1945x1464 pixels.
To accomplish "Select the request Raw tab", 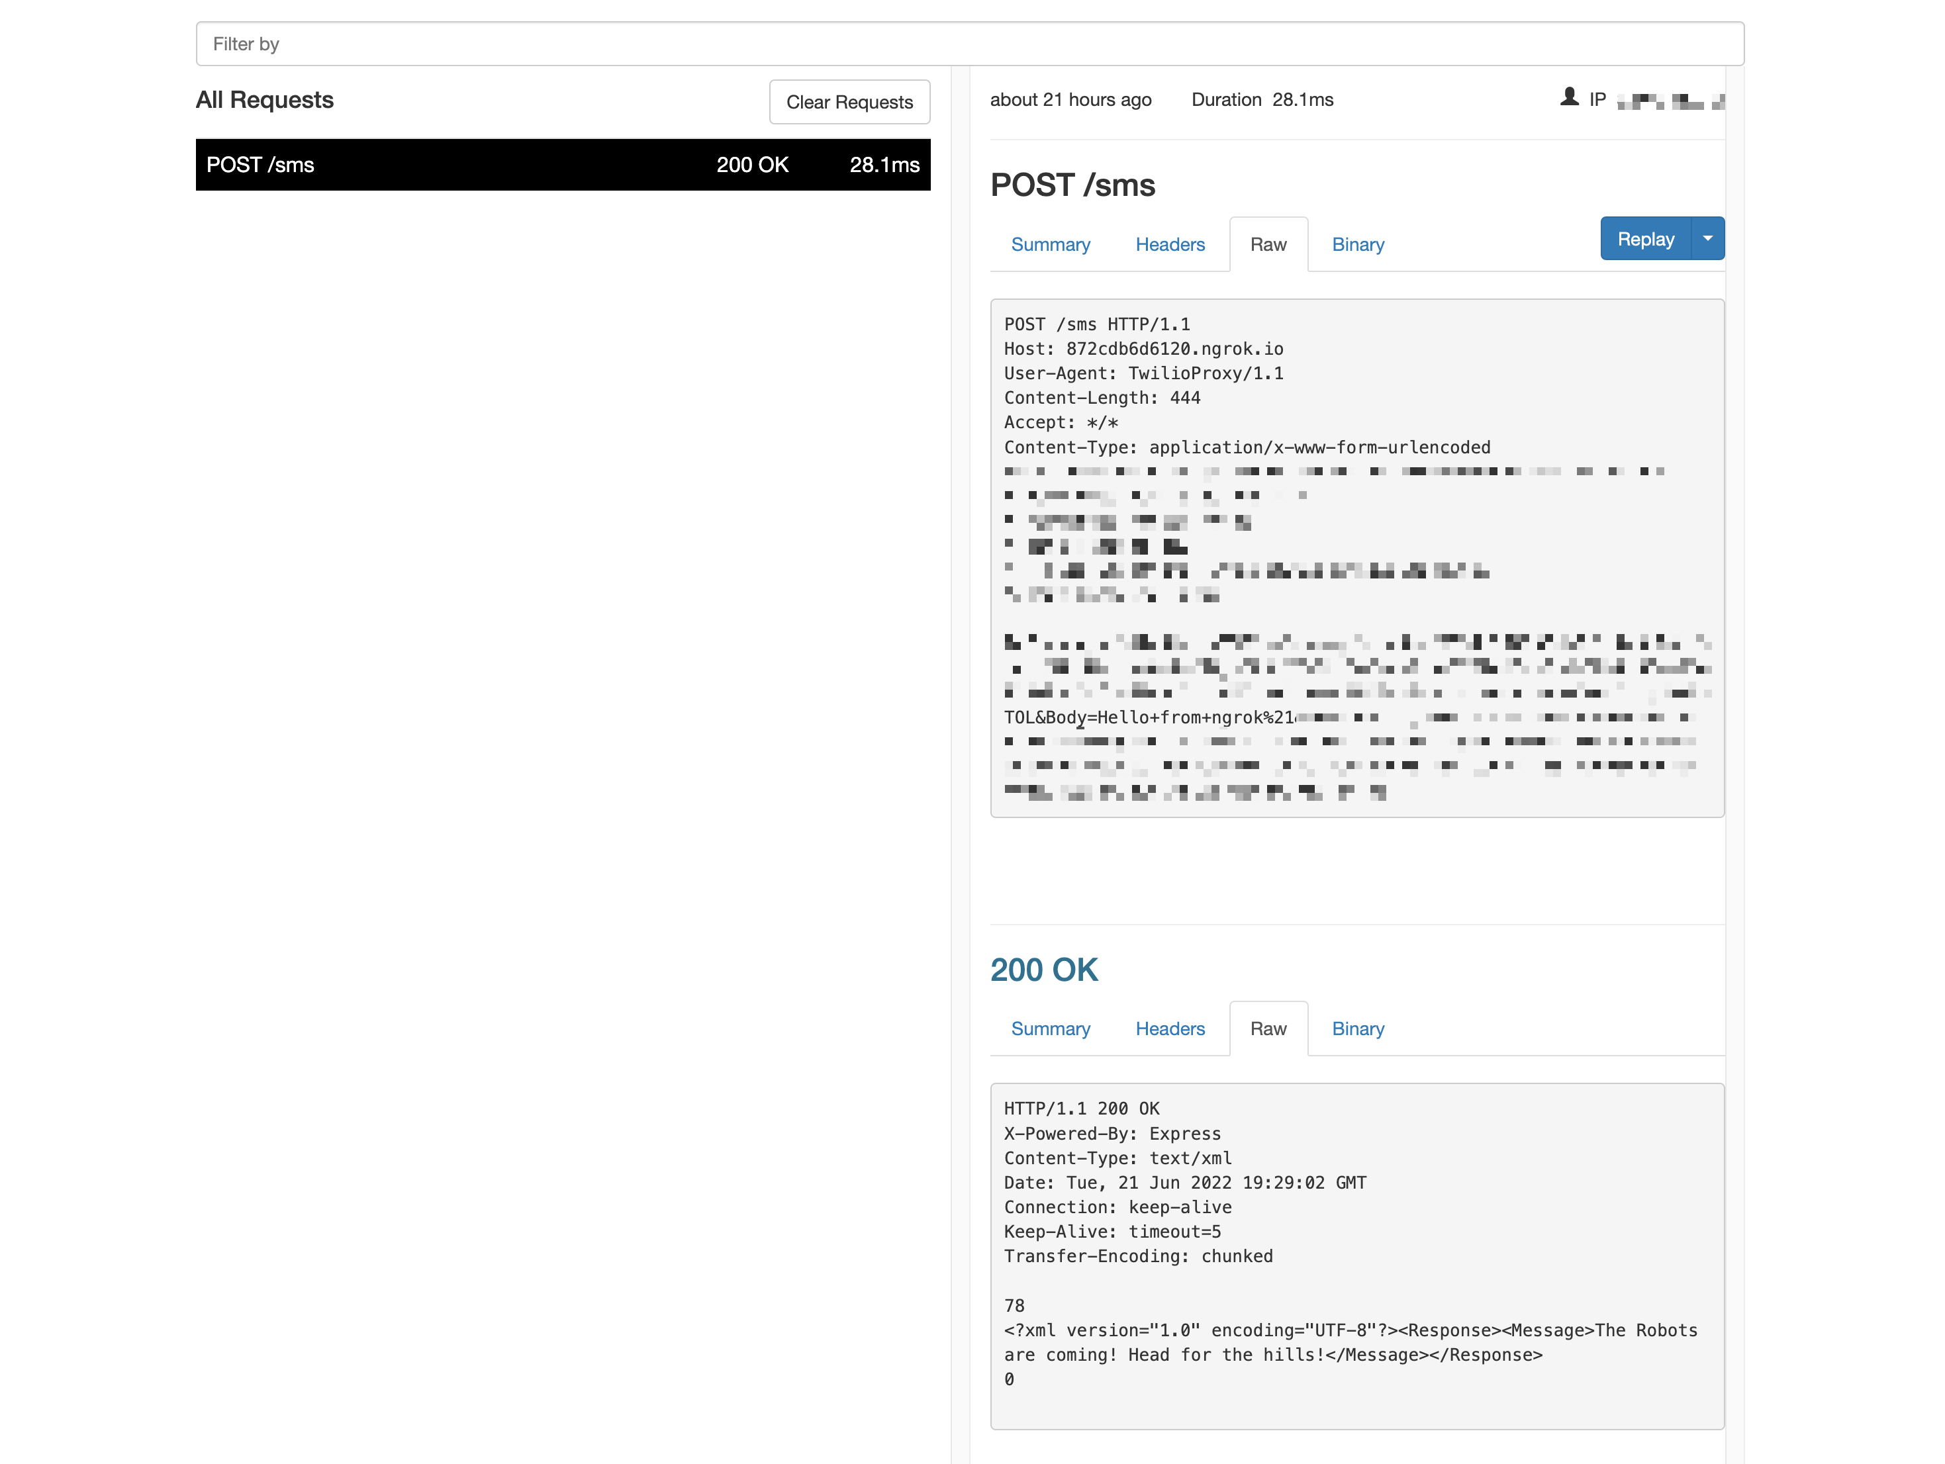I will 1268,244.
